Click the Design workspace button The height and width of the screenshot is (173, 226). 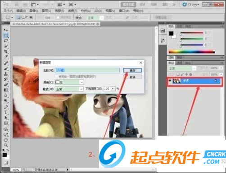[x=142, y=5]
